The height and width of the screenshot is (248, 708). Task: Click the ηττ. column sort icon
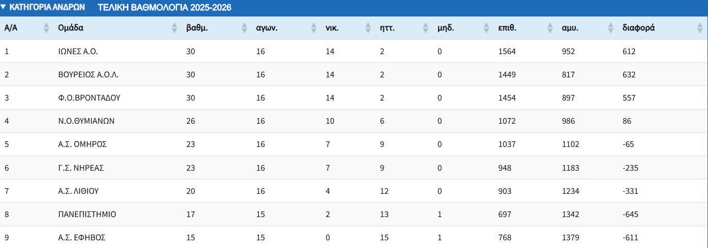click(425, 28)
